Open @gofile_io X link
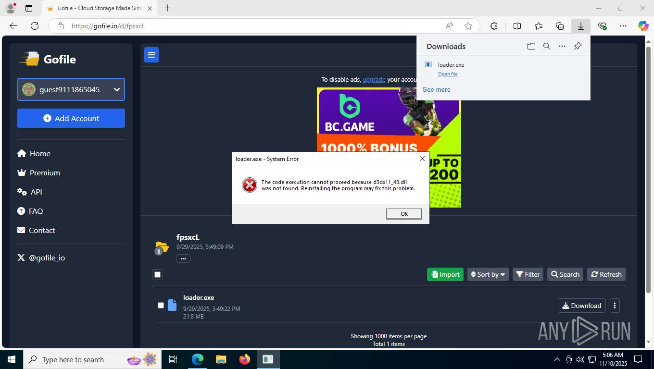Screen dimensions: 654x369 pos(41,258)
